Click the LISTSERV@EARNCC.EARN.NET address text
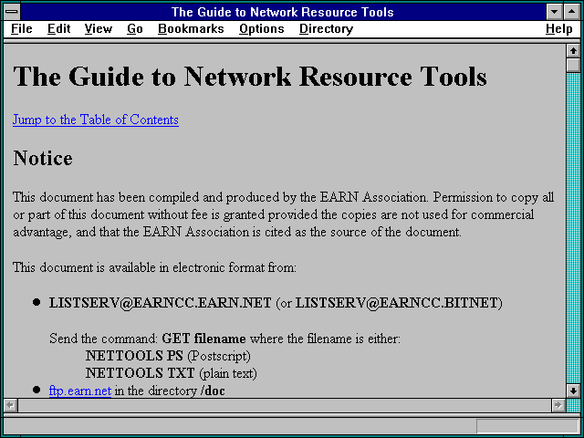This screenshot has width=584, height=438. tap(161, 303)
